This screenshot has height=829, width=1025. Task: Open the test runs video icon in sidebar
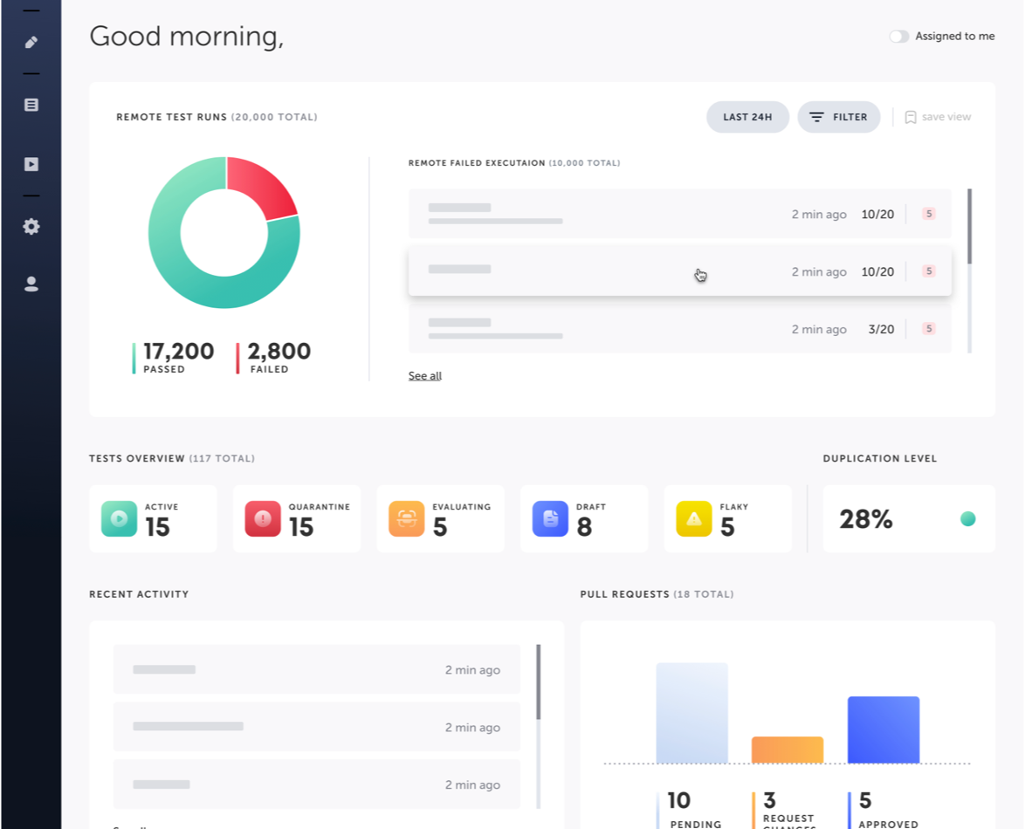[x=31, y=164]
